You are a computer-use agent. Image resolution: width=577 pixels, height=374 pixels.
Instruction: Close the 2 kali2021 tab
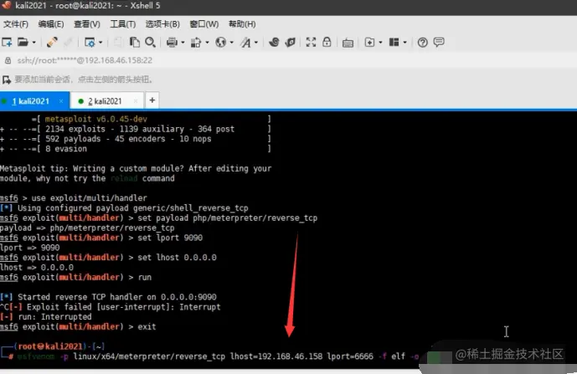[x=136, y=101]
